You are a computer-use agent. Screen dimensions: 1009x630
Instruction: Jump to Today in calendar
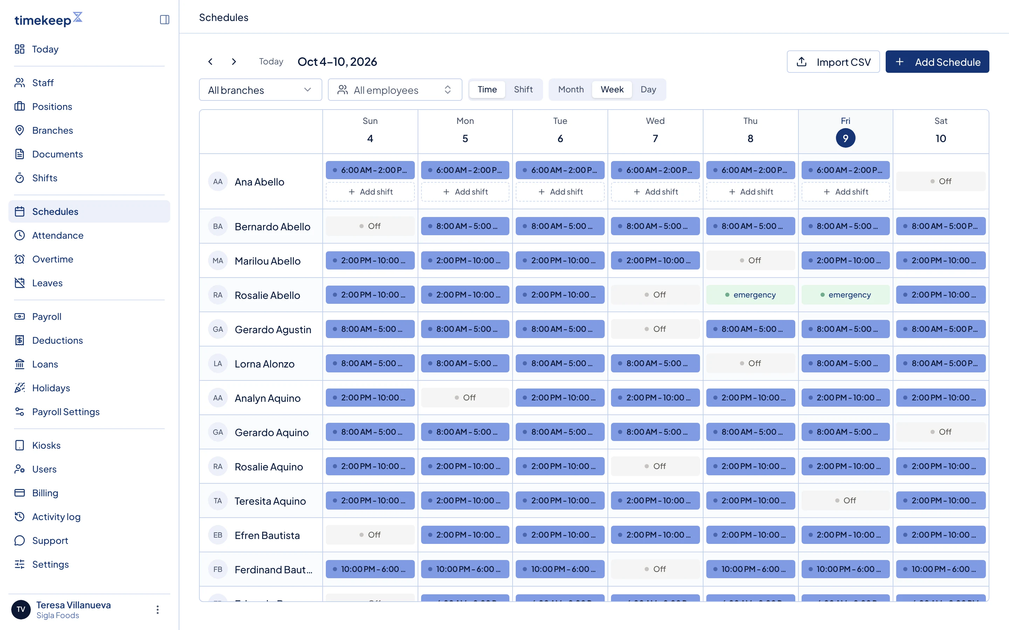271,62
